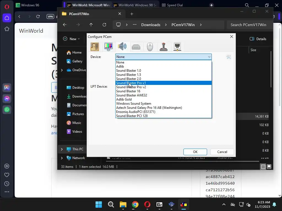Viewport: 282px width, 211px height.
Task: Open 7-Zip from the taskbar
Action: coord(159,204)
